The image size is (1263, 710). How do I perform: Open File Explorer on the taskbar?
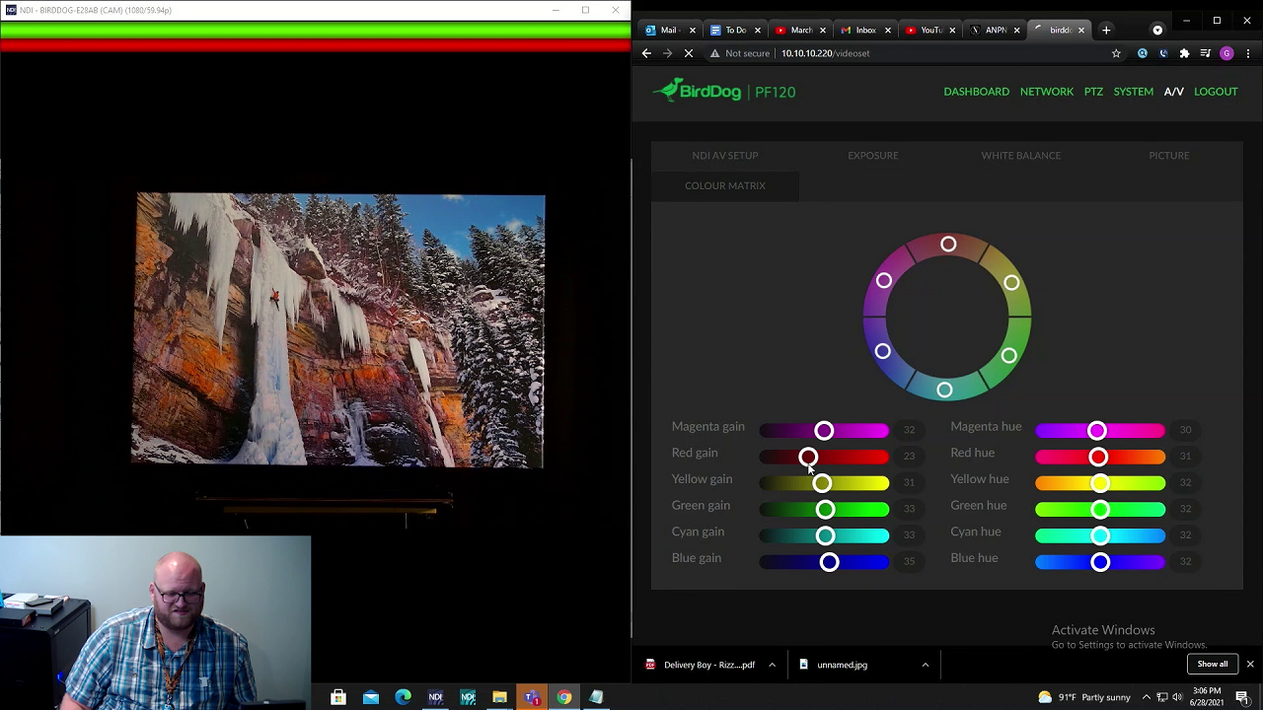(x=499, y=697)
